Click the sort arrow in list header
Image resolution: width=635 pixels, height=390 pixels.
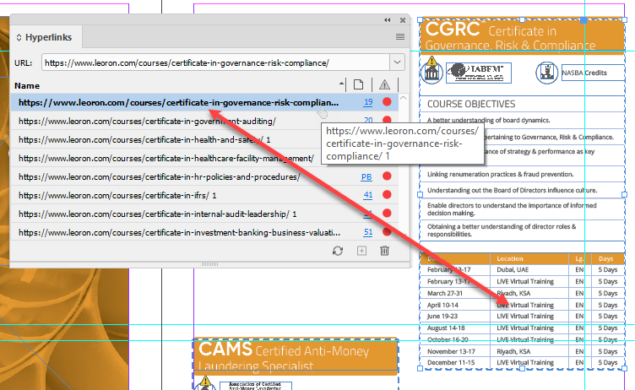pos(342,84)
